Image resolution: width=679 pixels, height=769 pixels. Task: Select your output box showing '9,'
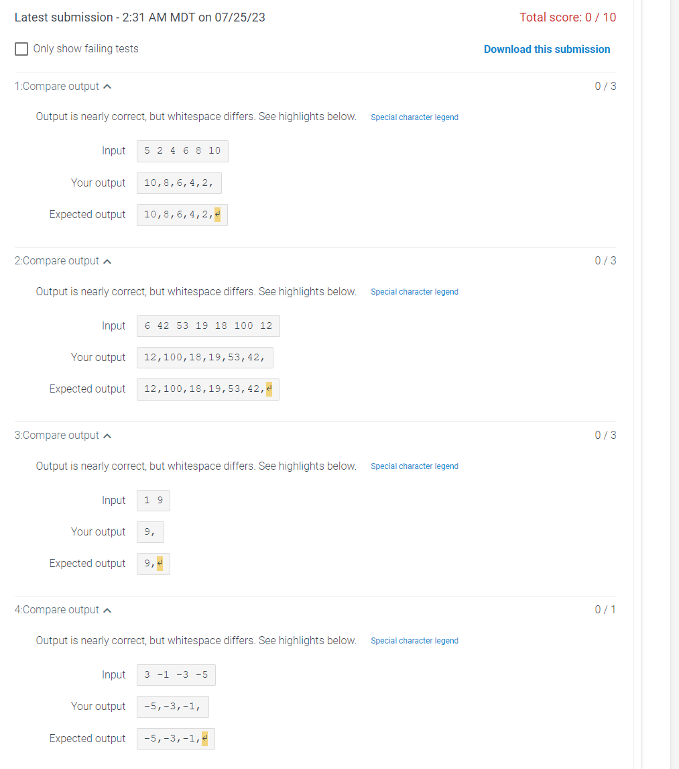point(149,531)
